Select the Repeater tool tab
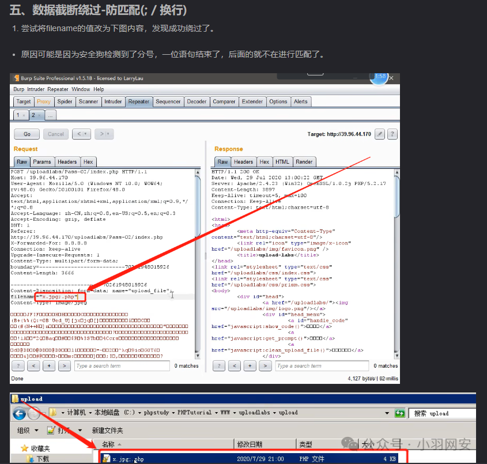This screenshot has height=464, width=487. 139,101
